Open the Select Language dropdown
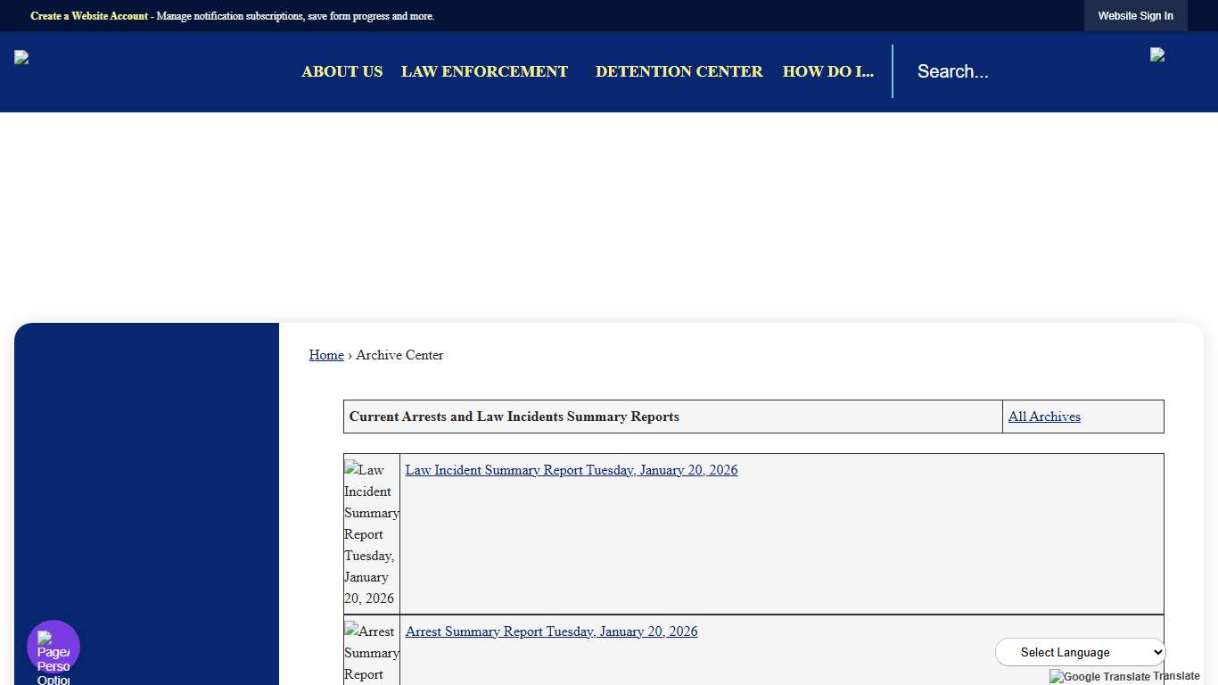Viewport: 1218px width, 685px height. 1080,652
